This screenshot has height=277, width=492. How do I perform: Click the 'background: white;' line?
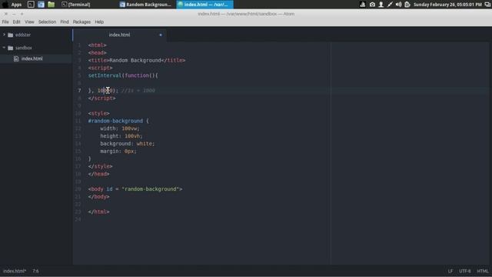[128, 144]
